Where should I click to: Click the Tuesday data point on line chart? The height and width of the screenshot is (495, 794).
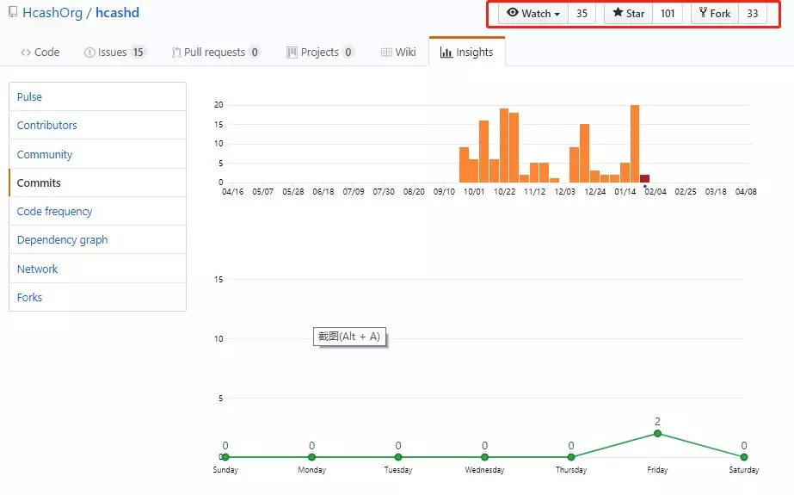(x=398, y=457)
